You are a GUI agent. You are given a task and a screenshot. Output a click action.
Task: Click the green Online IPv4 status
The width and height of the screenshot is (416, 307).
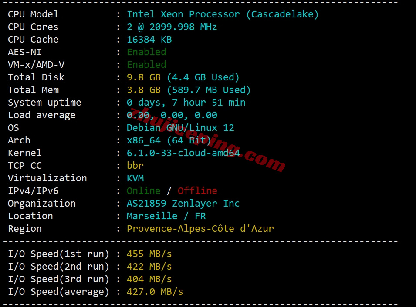coord(143,191)
